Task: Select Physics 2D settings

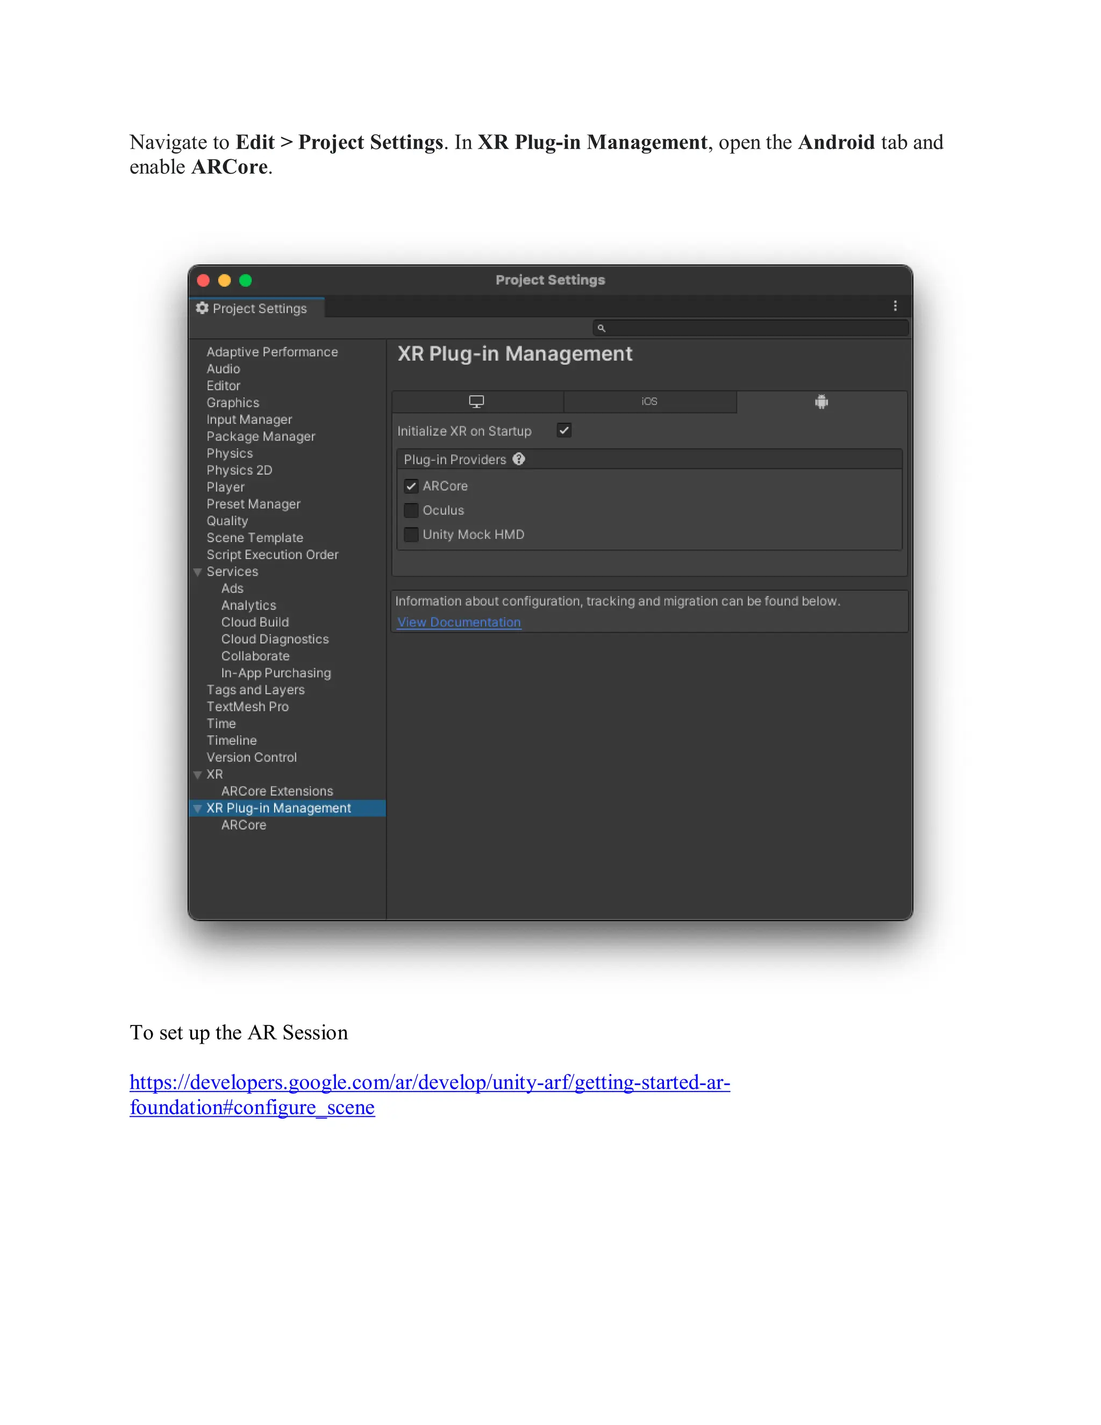Action: [239, 471]
